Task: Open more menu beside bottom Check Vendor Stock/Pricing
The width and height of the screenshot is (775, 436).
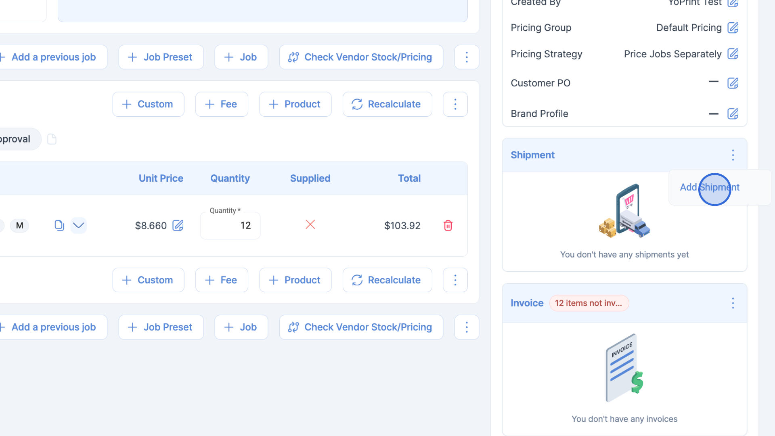Action: coord(467,327)
